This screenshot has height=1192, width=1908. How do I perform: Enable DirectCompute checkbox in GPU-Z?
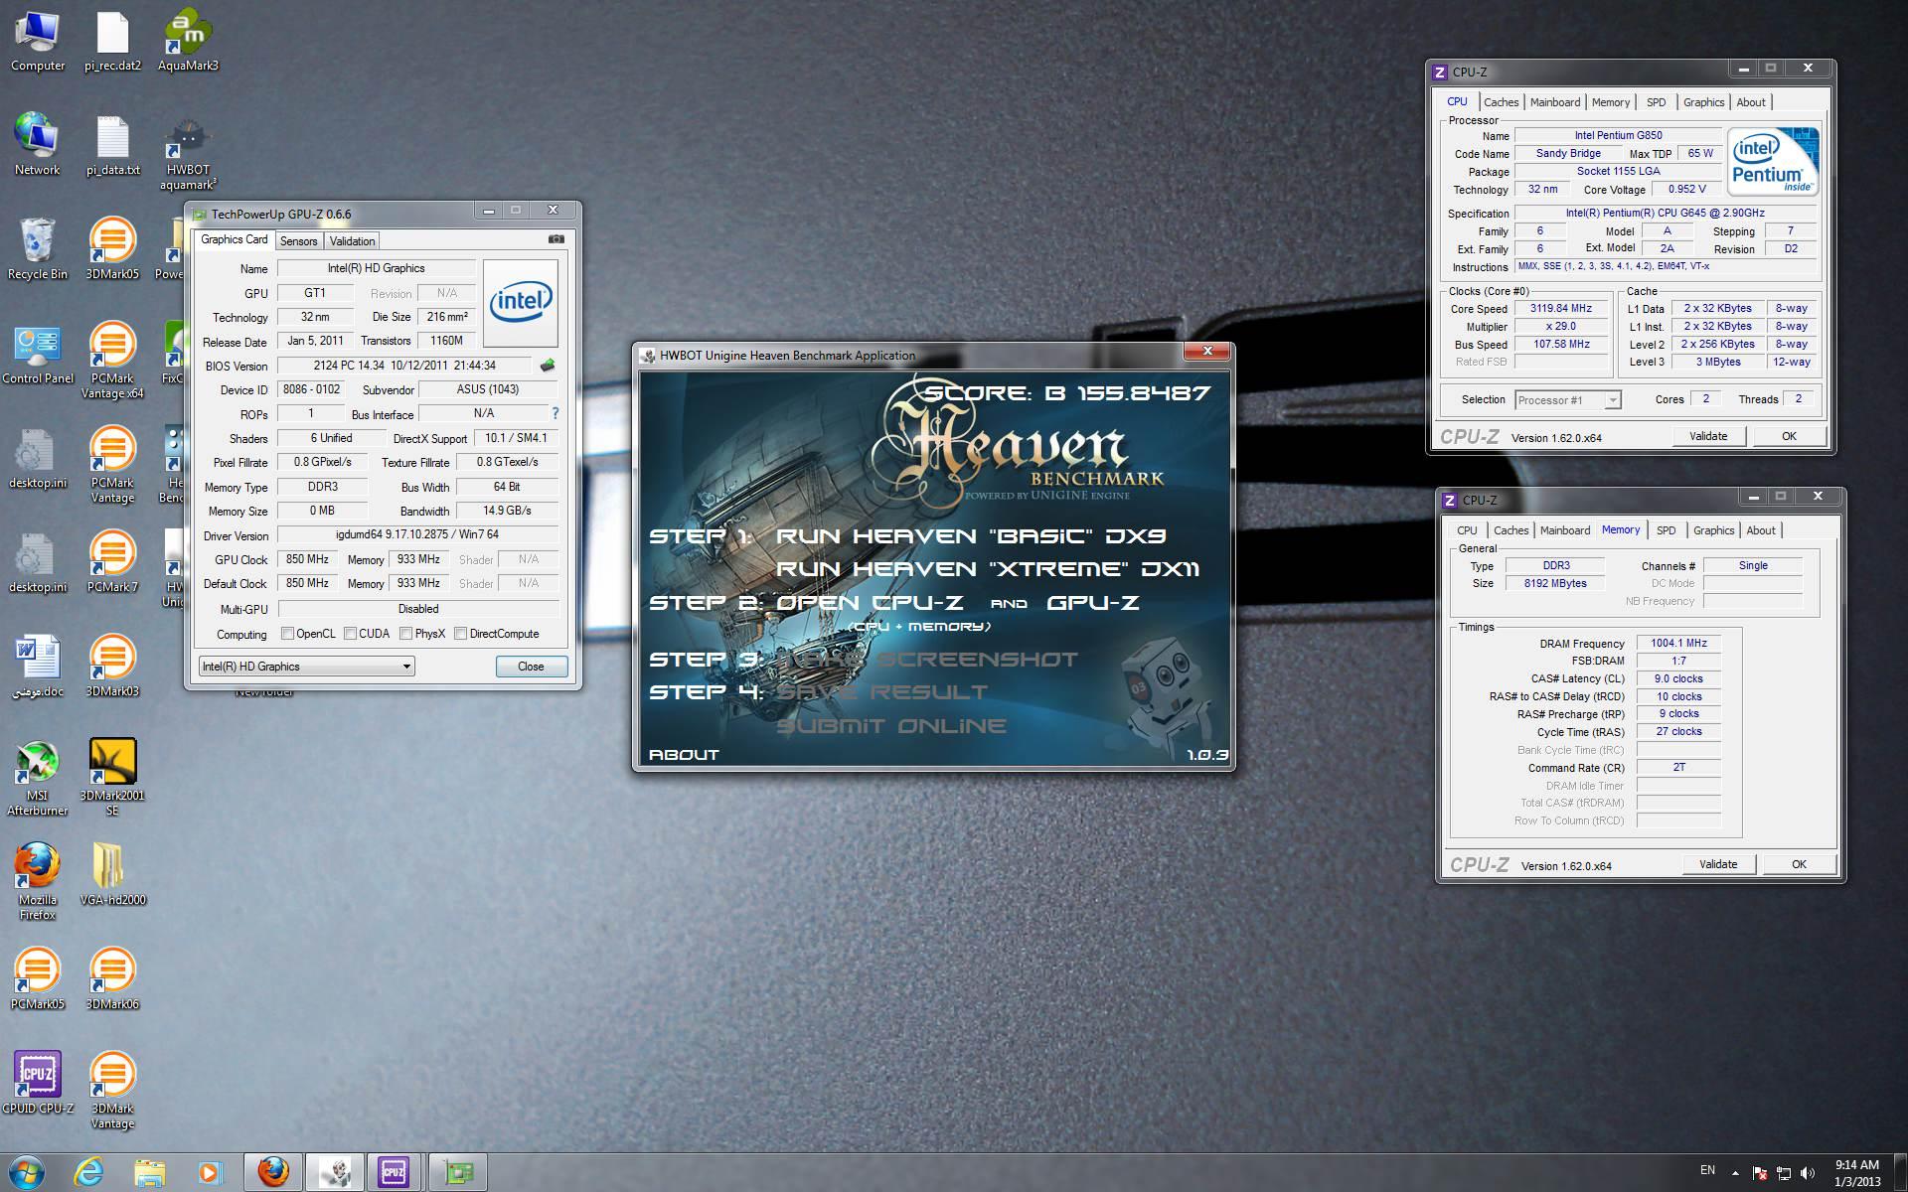(x=460, y=634)
